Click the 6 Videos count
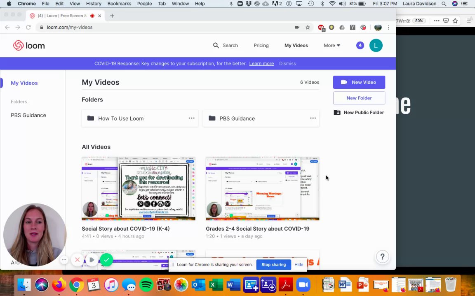Image resolution: width=475 pixels, height=296 pixels. point(309,82)
